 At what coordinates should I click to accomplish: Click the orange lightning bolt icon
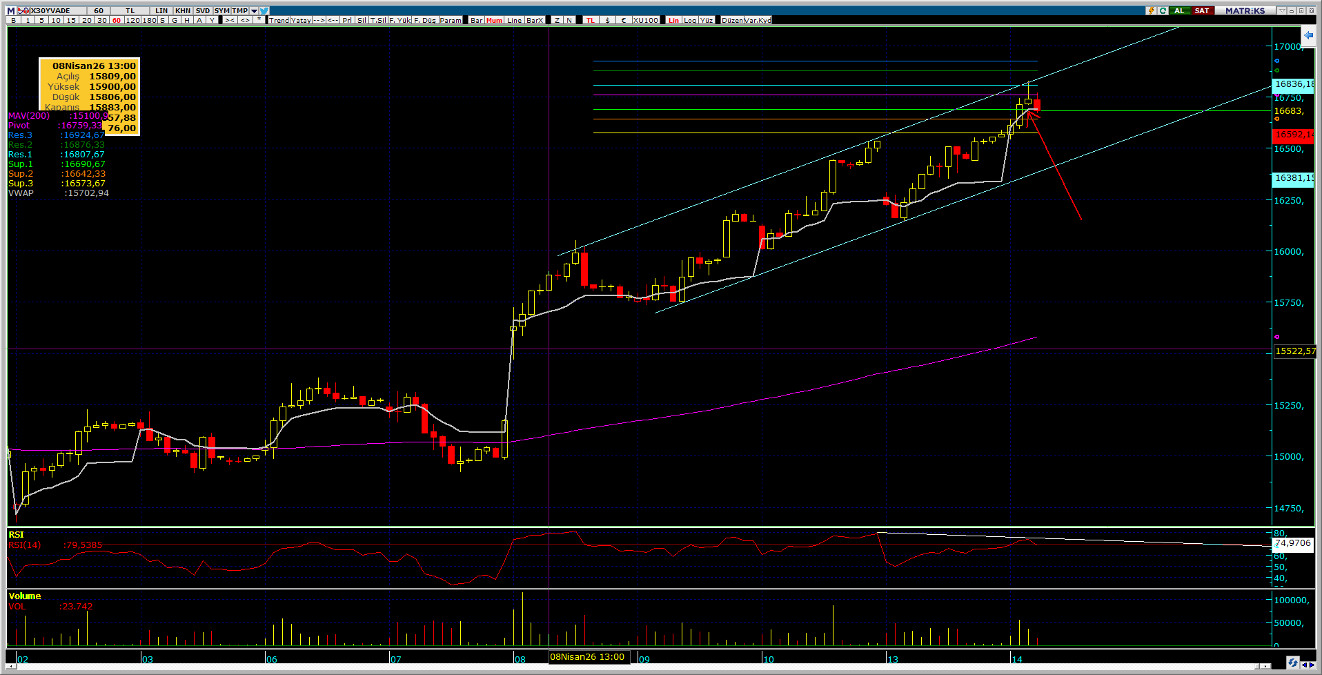tap(1151, 11)
